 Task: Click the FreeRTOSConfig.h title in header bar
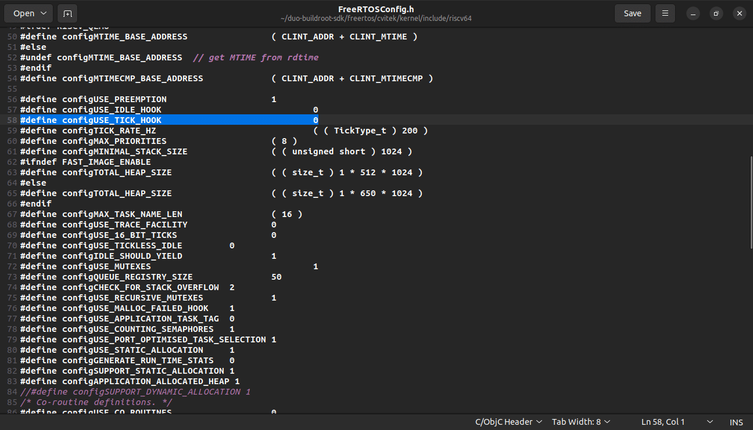click(376, 9)
